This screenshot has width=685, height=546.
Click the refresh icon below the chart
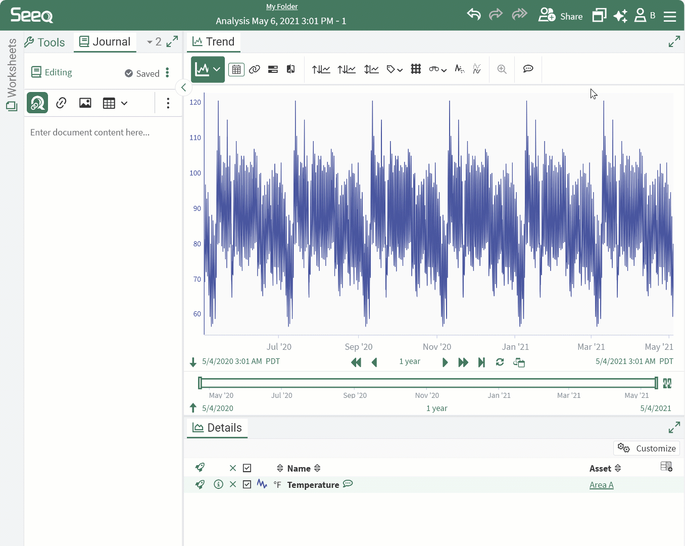pos(500,362)
